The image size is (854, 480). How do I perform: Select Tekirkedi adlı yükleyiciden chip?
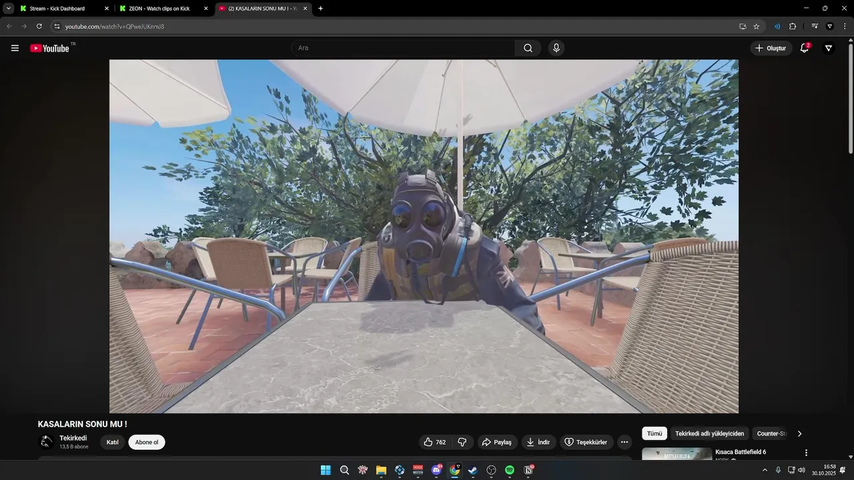[709, 433]
